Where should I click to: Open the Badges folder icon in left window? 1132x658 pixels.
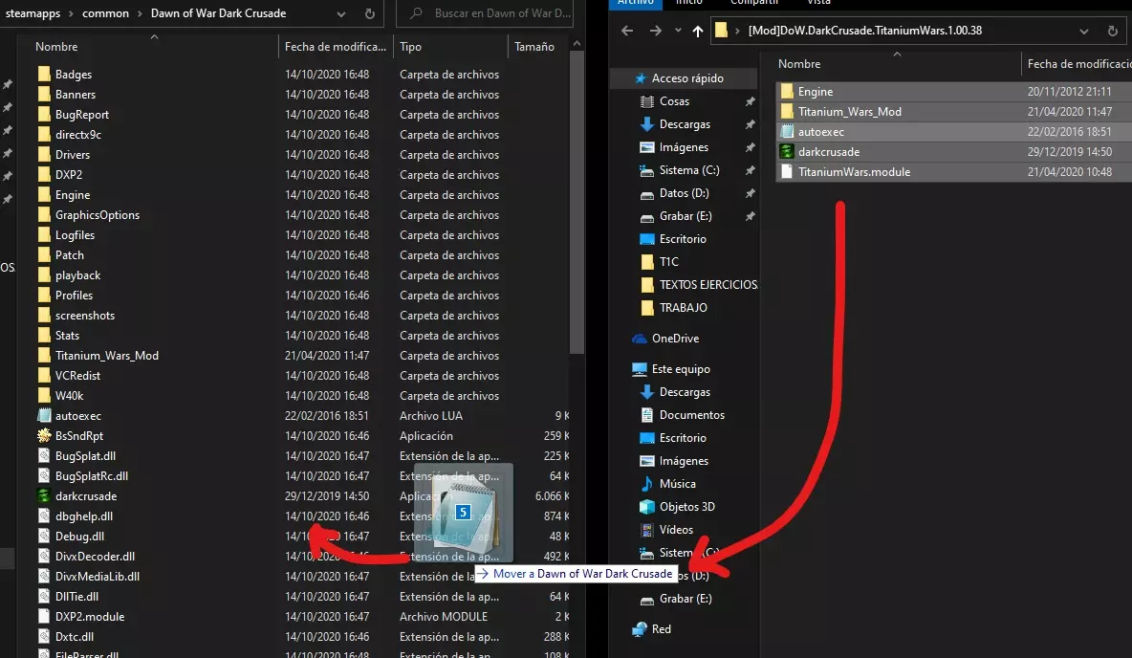(x=44, y=75)
